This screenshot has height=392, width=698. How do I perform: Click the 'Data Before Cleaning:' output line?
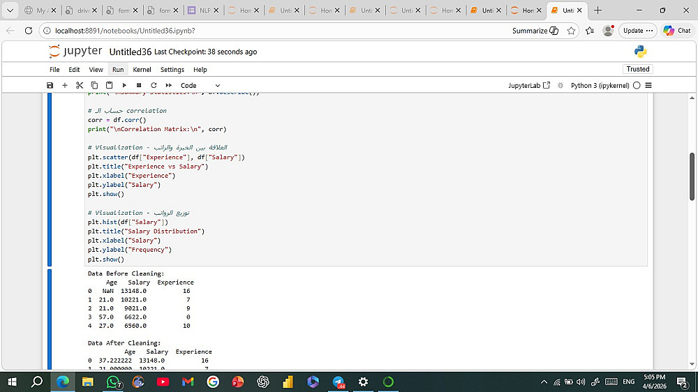(126, 273)
